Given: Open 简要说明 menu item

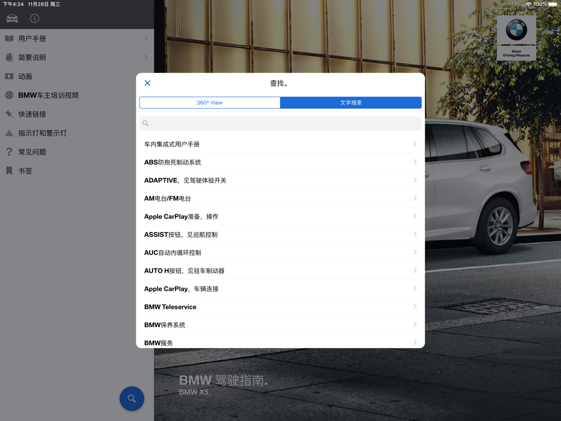Looking at the screenshot, I should click(77, 57).
